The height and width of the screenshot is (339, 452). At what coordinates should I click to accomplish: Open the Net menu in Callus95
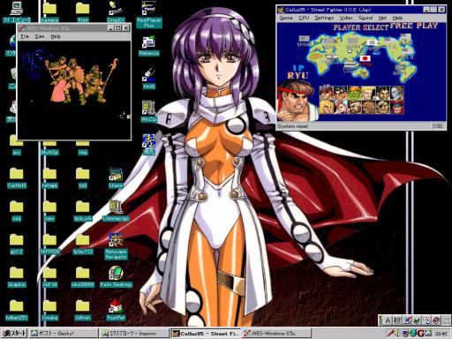click(x=382, y=18)
